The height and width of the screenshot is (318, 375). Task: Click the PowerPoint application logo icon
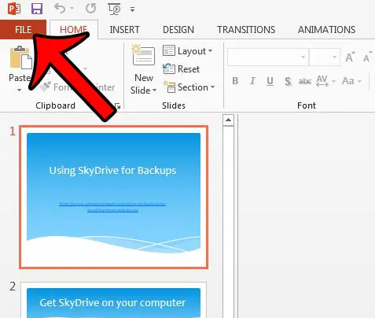coord(14,9)
